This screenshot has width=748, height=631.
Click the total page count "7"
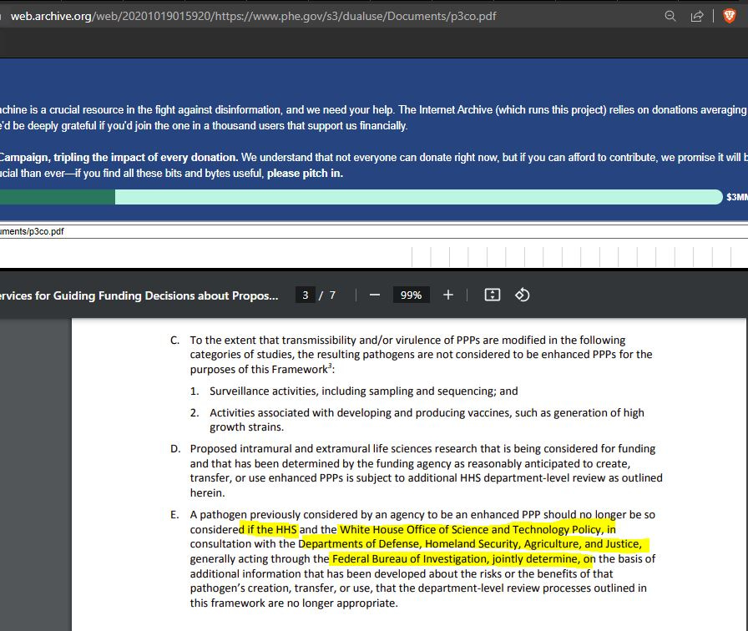click(332, 295)
